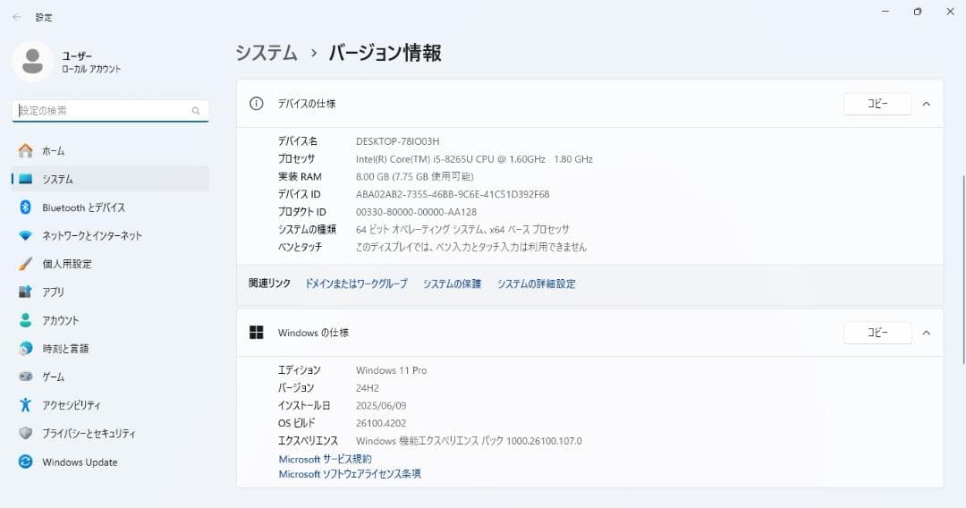Open the アプリ category

click(110, 292)
